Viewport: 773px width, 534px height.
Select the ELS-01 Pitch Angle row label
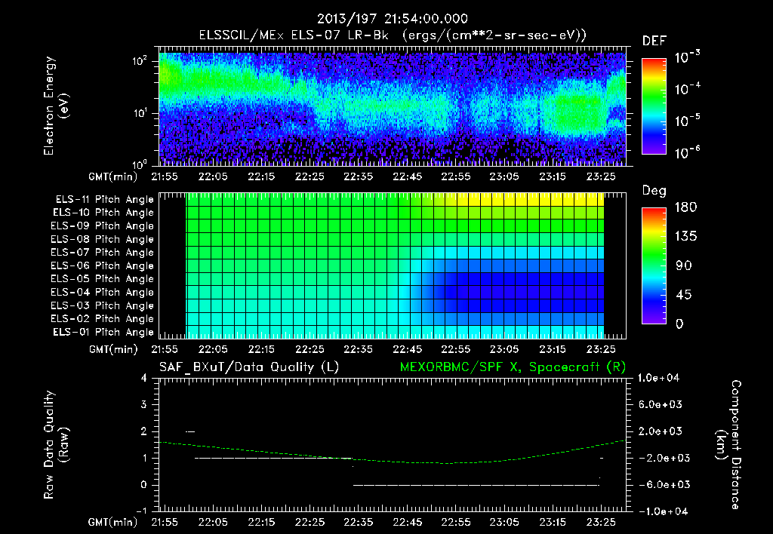pos(103,332)
